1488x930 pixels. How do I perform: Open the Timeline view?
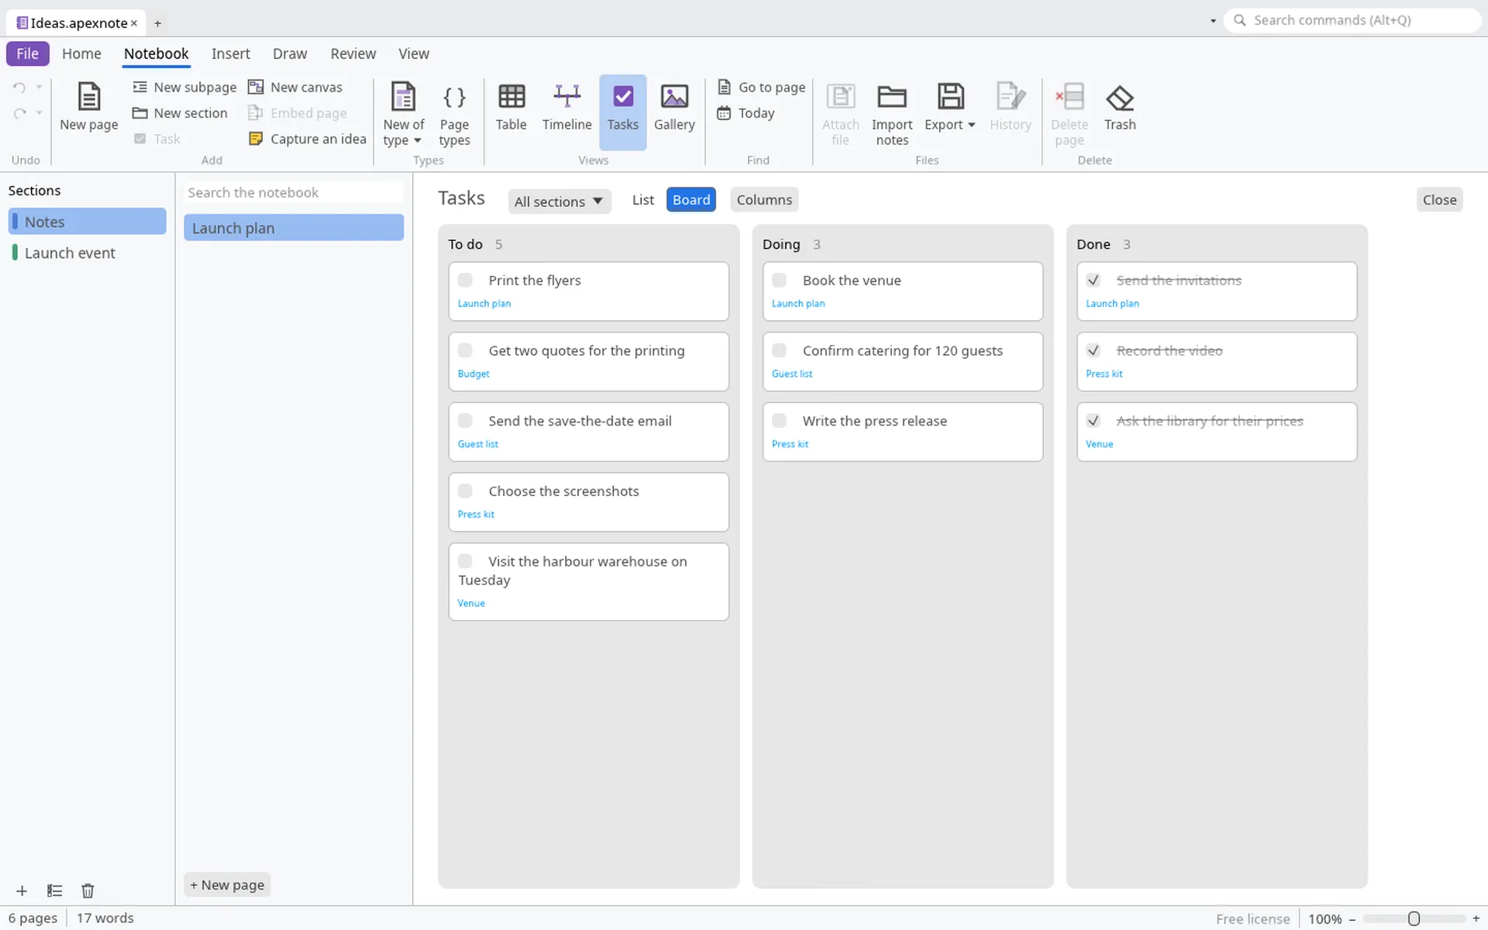(x=567, y=107)
